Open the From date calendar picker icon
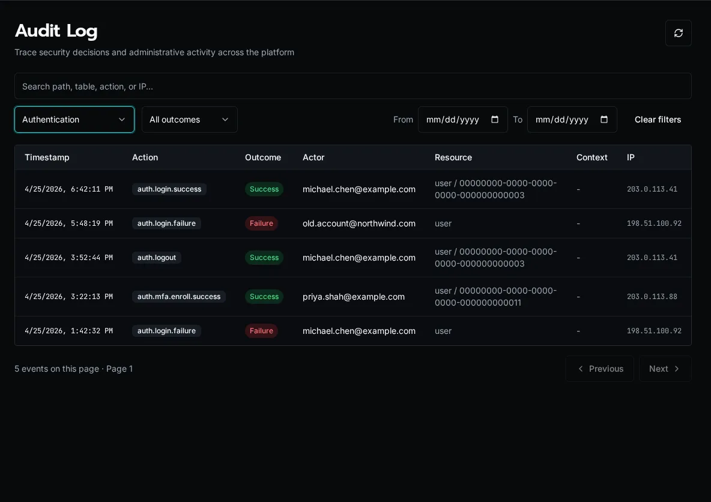711x502 pixels. (495, 119)
